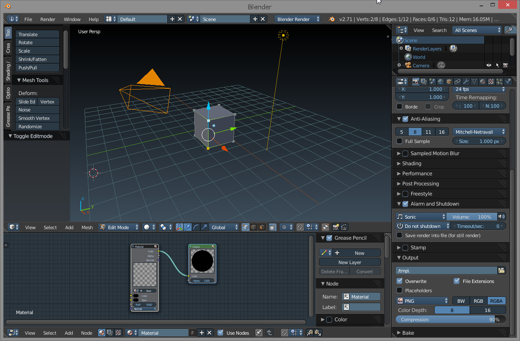Enable Save render into file checkbox

coord(399,235)
